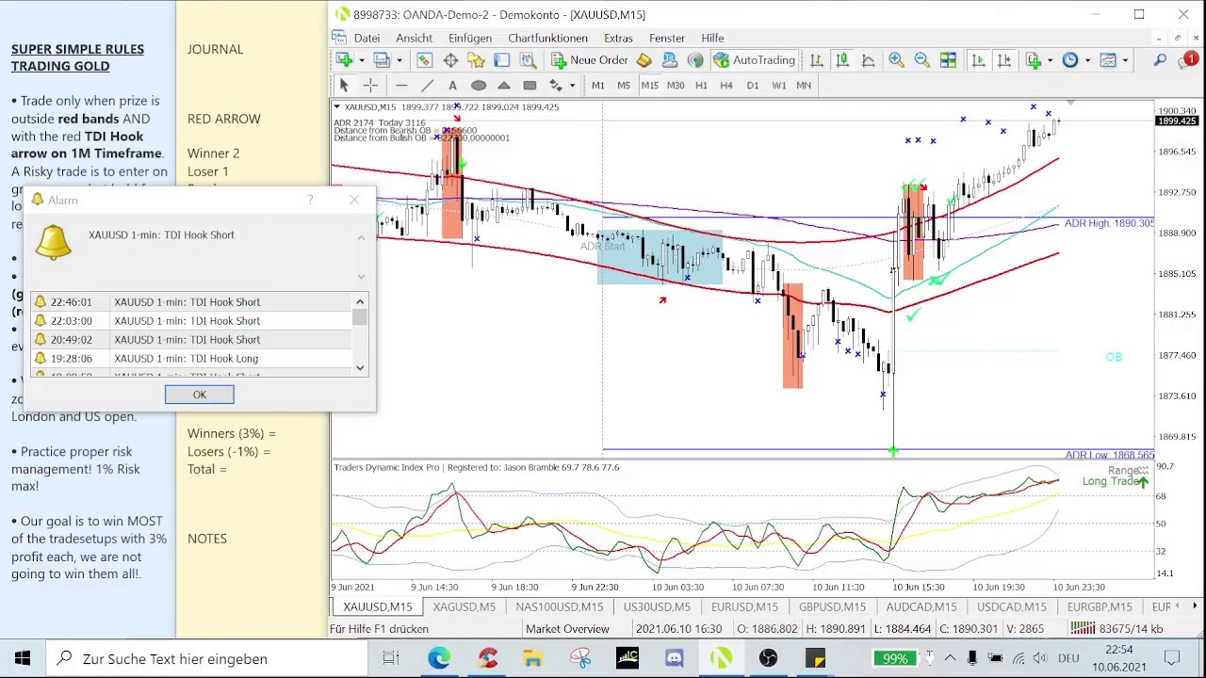
Task: Open the profiles icon in the toolbar
Action: [382, 60]
